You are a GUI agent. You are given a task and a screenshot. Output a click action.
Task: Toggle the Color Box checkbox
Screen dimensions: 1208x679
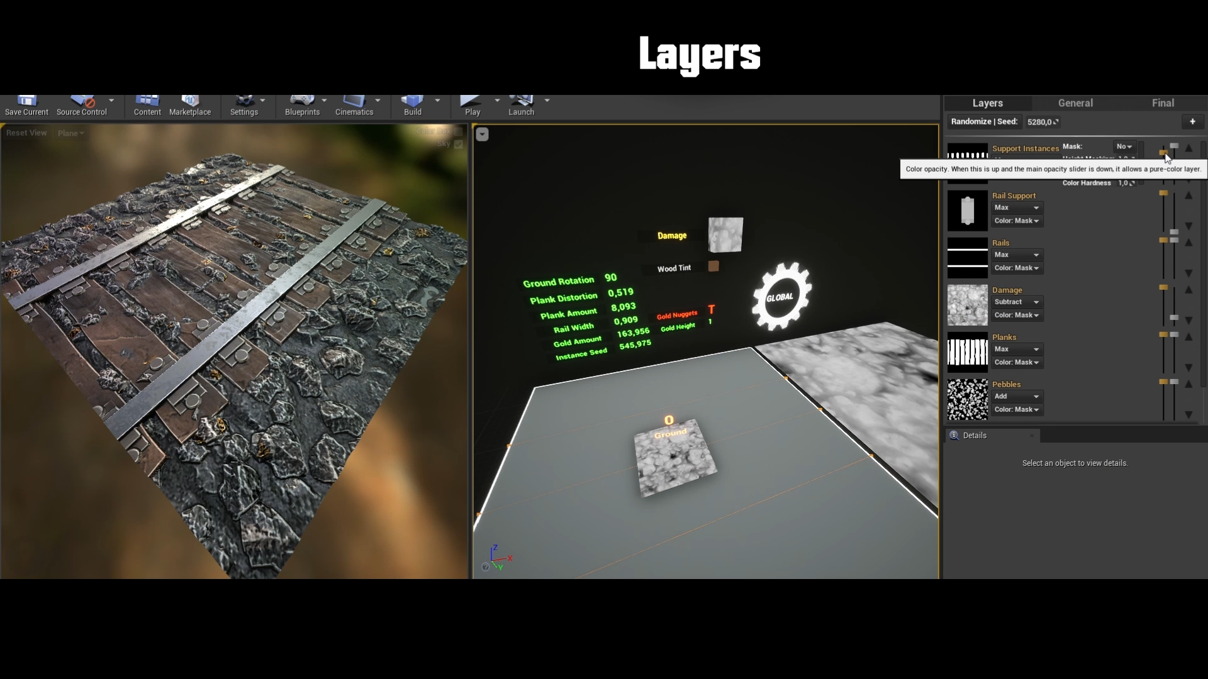click(x=458, y=132)
